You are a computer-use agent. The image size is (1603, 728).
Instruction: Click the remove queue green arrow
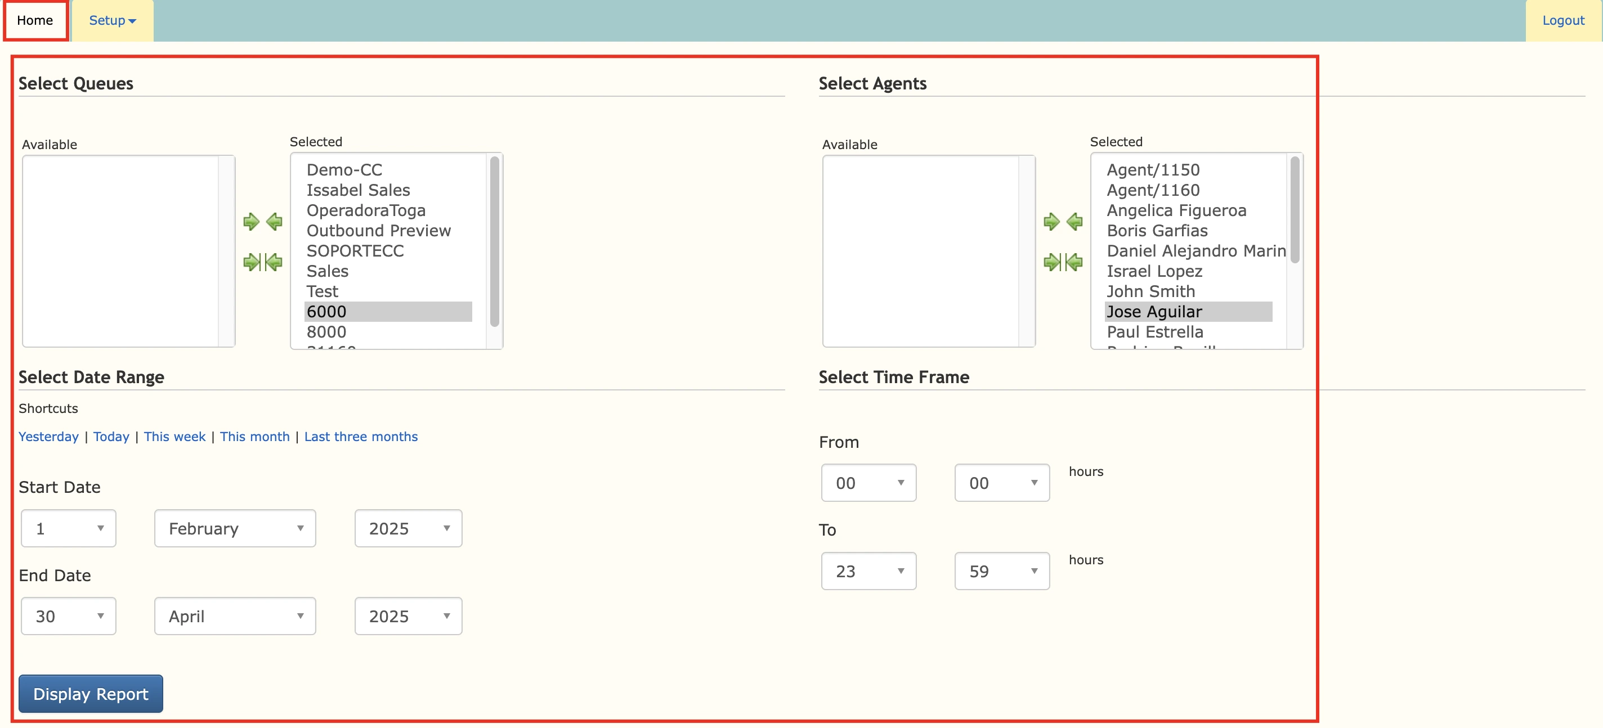point(274,222)
